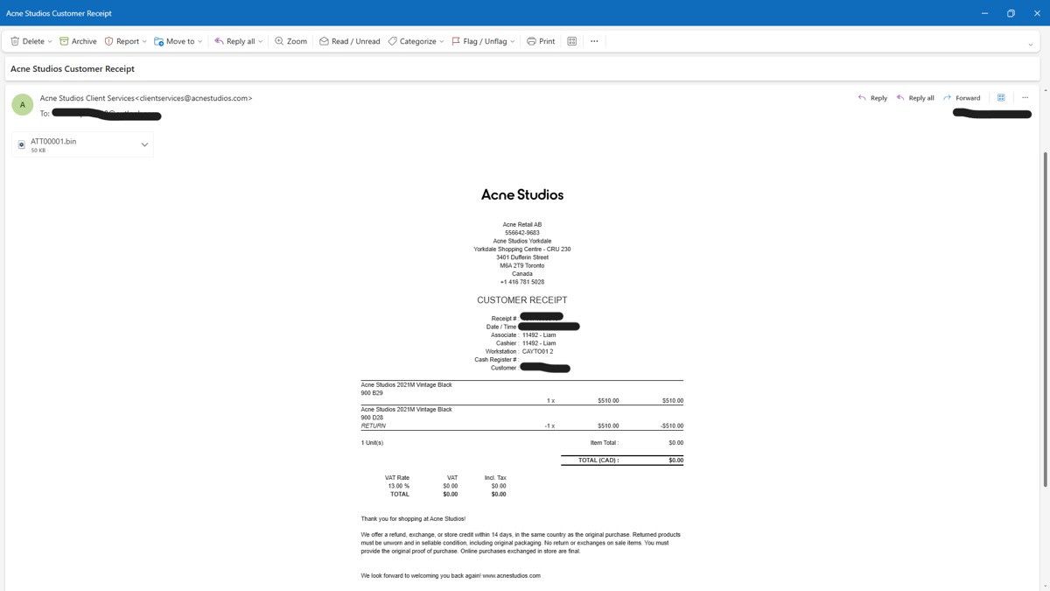Click the Move to folder icon
1050x591 pixels.
coord(159,41)
